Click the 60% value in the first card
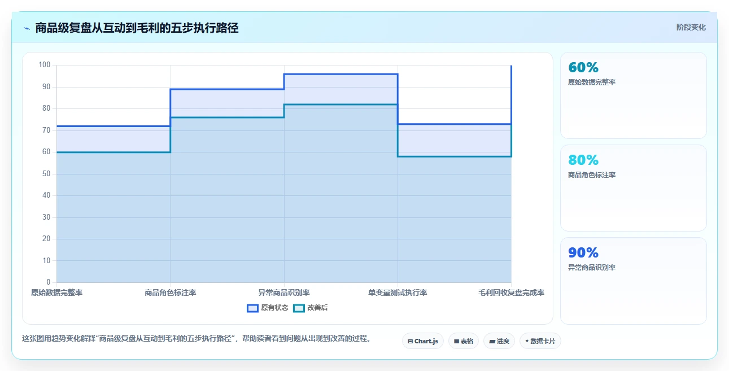Viewport: 729px width, 371px height. click(583, 68)
